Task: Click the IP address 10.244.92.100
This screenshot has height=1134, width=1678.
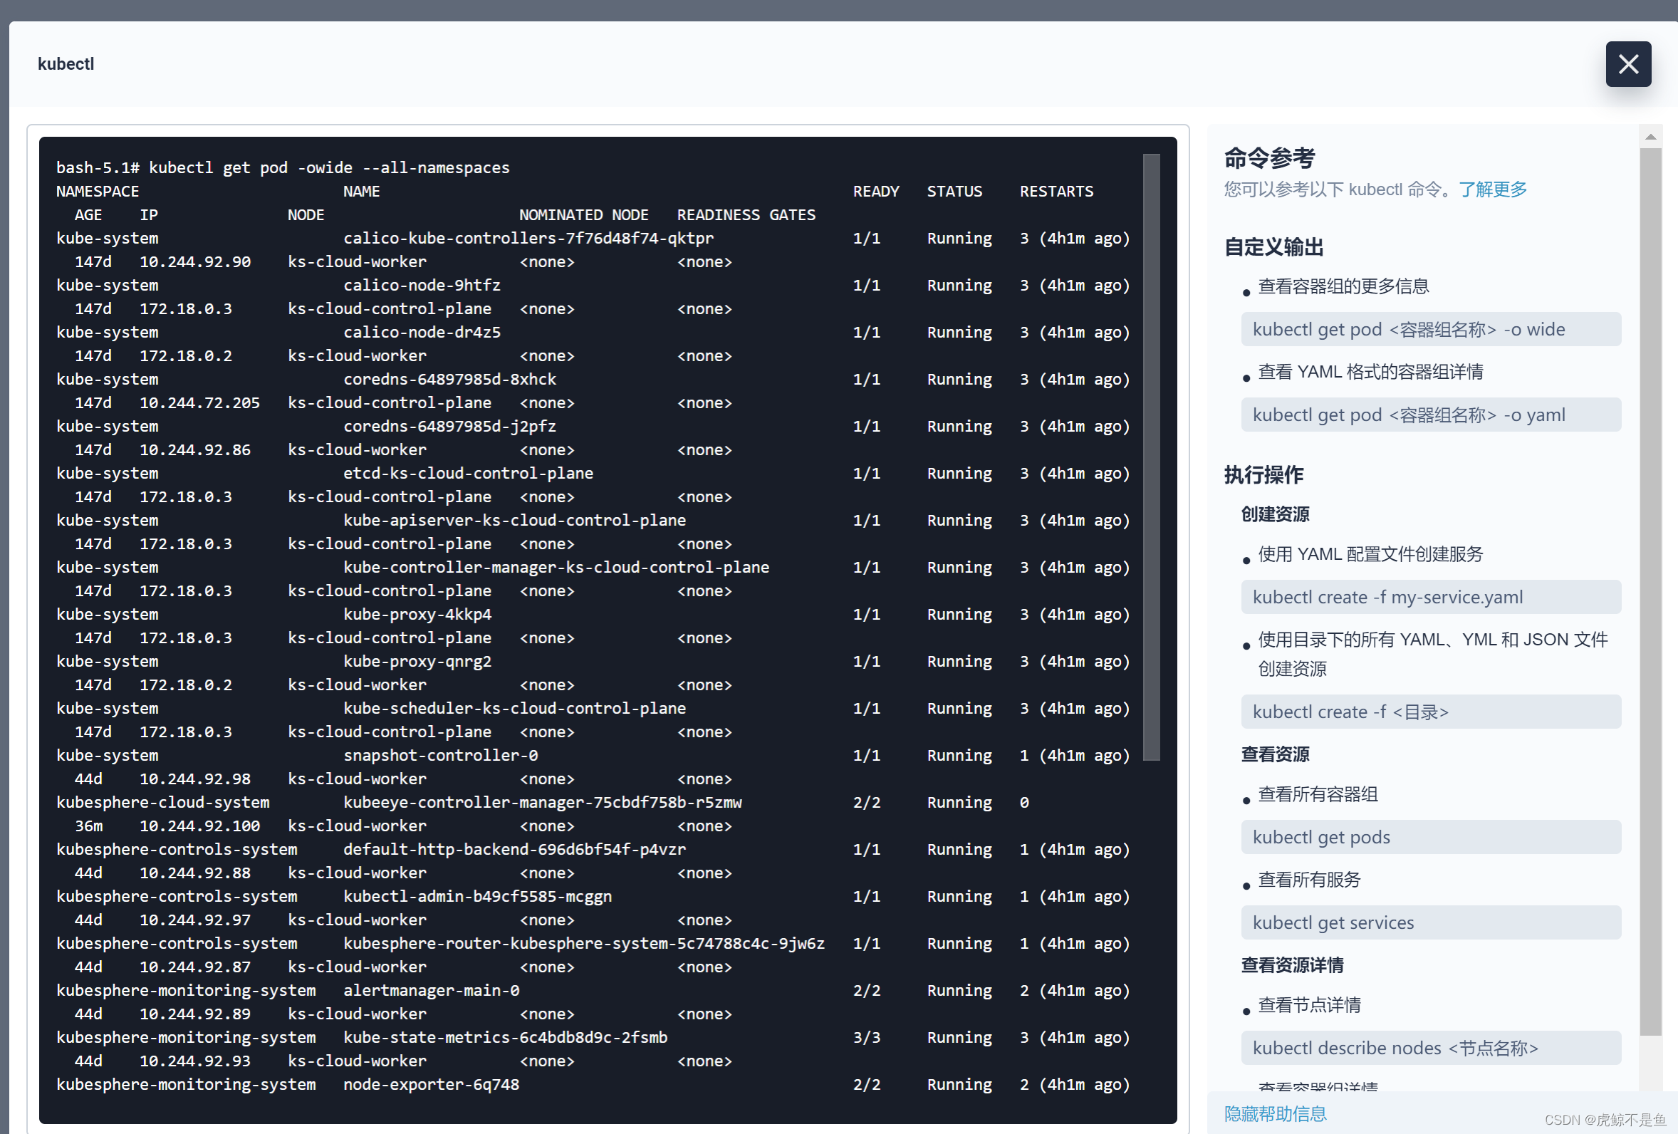Action: [x=199, y=826]
